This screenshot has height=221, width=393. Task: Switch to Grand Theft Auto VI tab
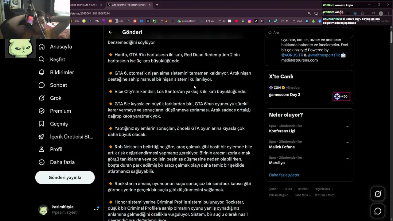(84, 5)
